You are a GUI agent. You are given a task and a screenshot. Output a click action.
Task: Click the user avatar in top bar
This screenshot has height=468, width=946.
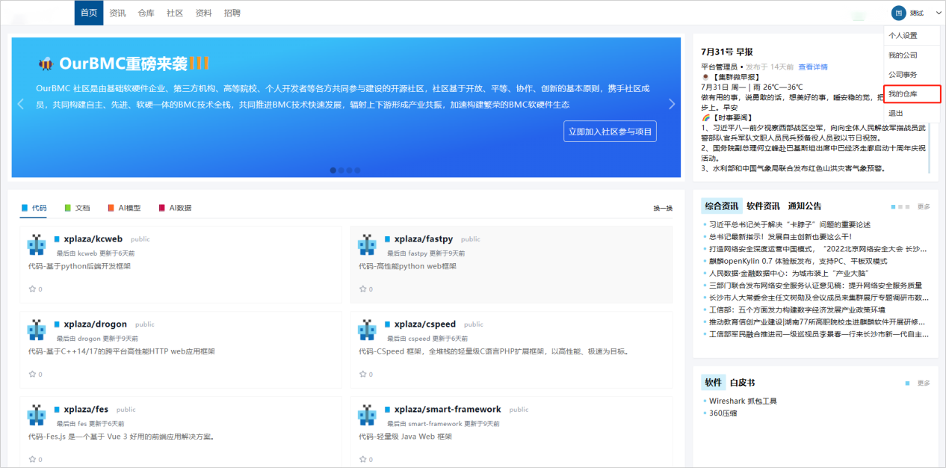point(898,13)
